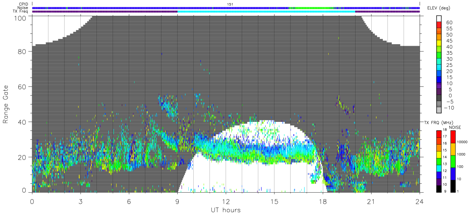Select the cyan TX FRQ band between 13 and 12
Viewport: 472px width, 218px height.
pyautogui.click(x=439, y=168)
